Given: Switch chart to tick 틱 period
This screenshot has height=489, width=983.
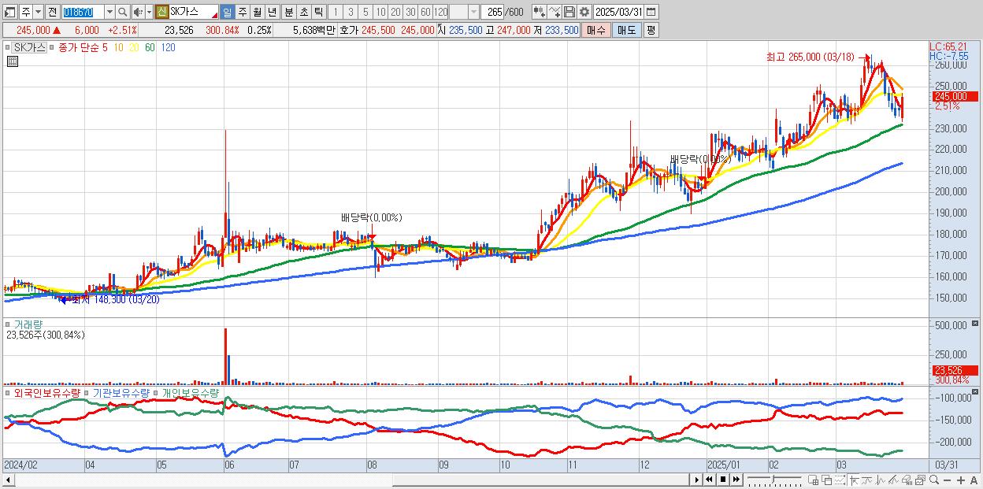Looking at the screenshot, I should (317, 12).
